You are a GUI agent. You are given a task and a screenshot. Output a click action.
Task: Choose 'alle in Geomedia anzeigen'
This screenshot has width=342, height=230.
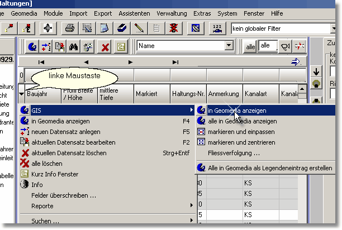(x=265, y=121)
